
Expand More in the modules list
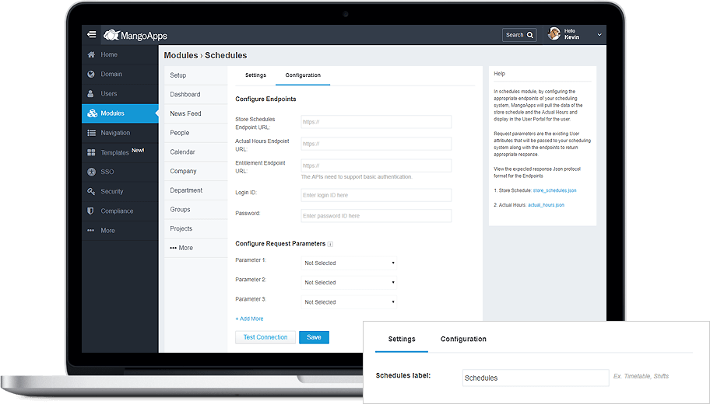coord(195,248)
